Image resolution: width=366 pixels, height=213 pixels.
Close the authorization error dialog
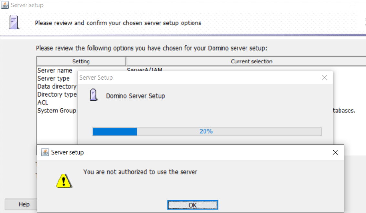[x=335, y=152]
